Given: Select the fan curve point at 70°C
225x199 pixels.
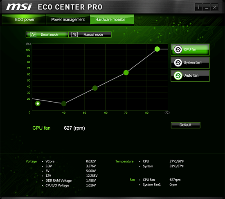Looking at the screenshot, I should 126,73.
